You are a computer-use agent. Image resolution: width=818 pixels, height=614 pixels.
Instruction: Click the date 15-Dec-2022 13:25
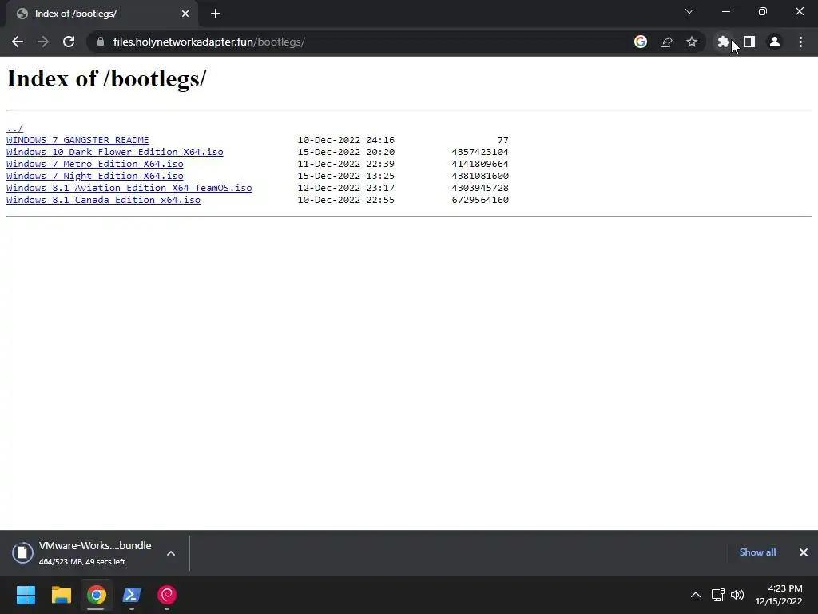pos(346,176)
